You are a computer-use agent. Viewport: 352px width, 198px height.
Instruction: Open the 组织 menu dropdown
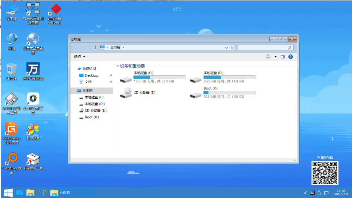(x=80, y=57)
